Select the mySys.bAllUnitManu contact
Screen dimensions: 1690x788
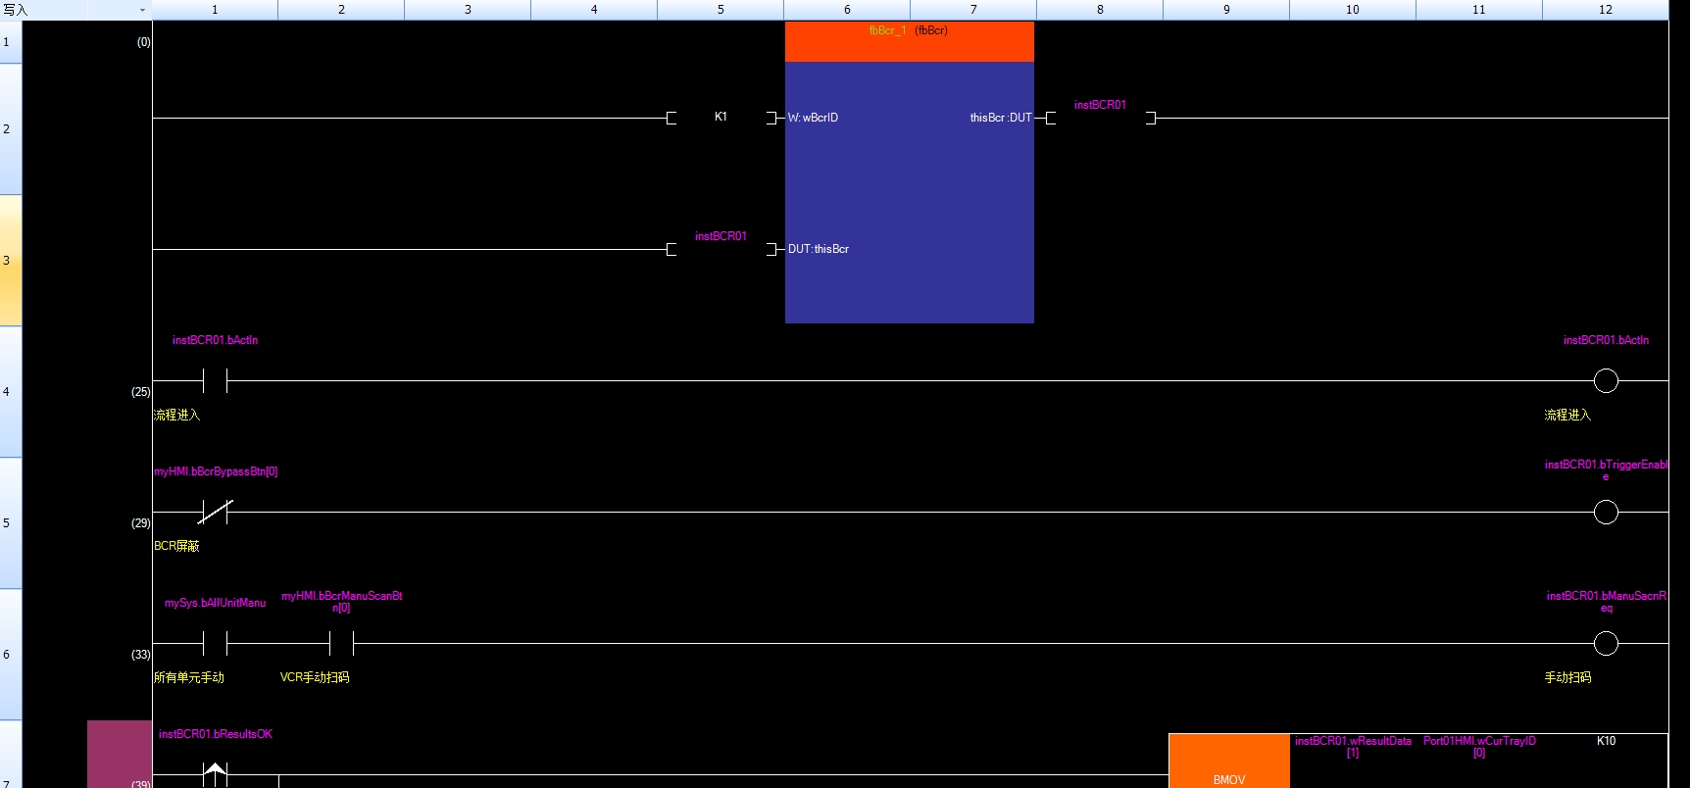215,643
